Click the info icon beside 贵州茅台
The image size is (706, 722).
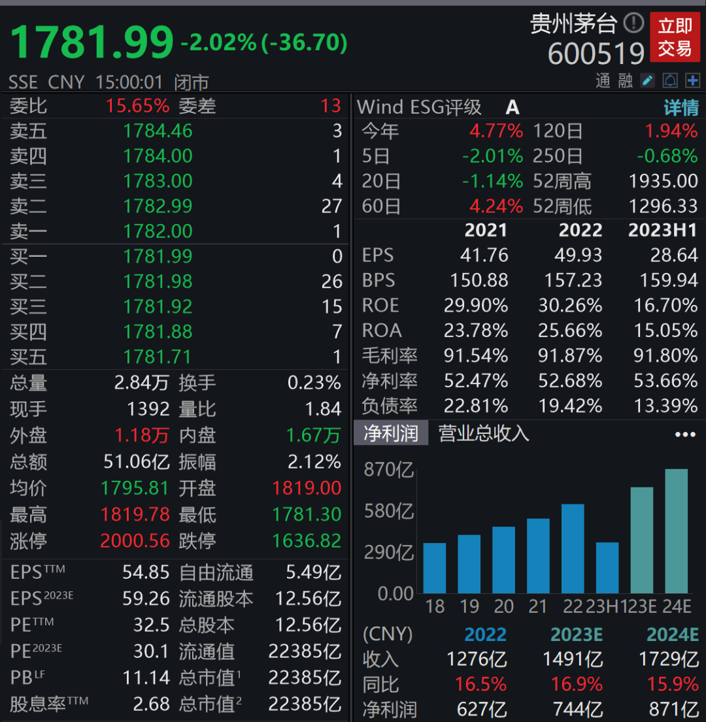click(633, 23)
